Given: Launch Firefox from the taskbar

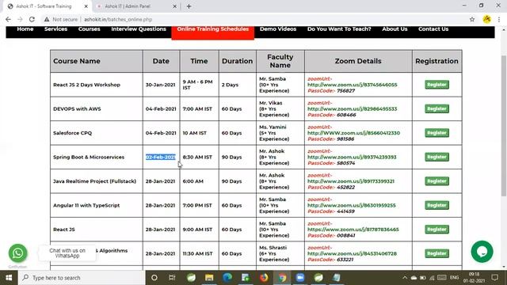Looking at the screenshot, I should tap(264, 278).
